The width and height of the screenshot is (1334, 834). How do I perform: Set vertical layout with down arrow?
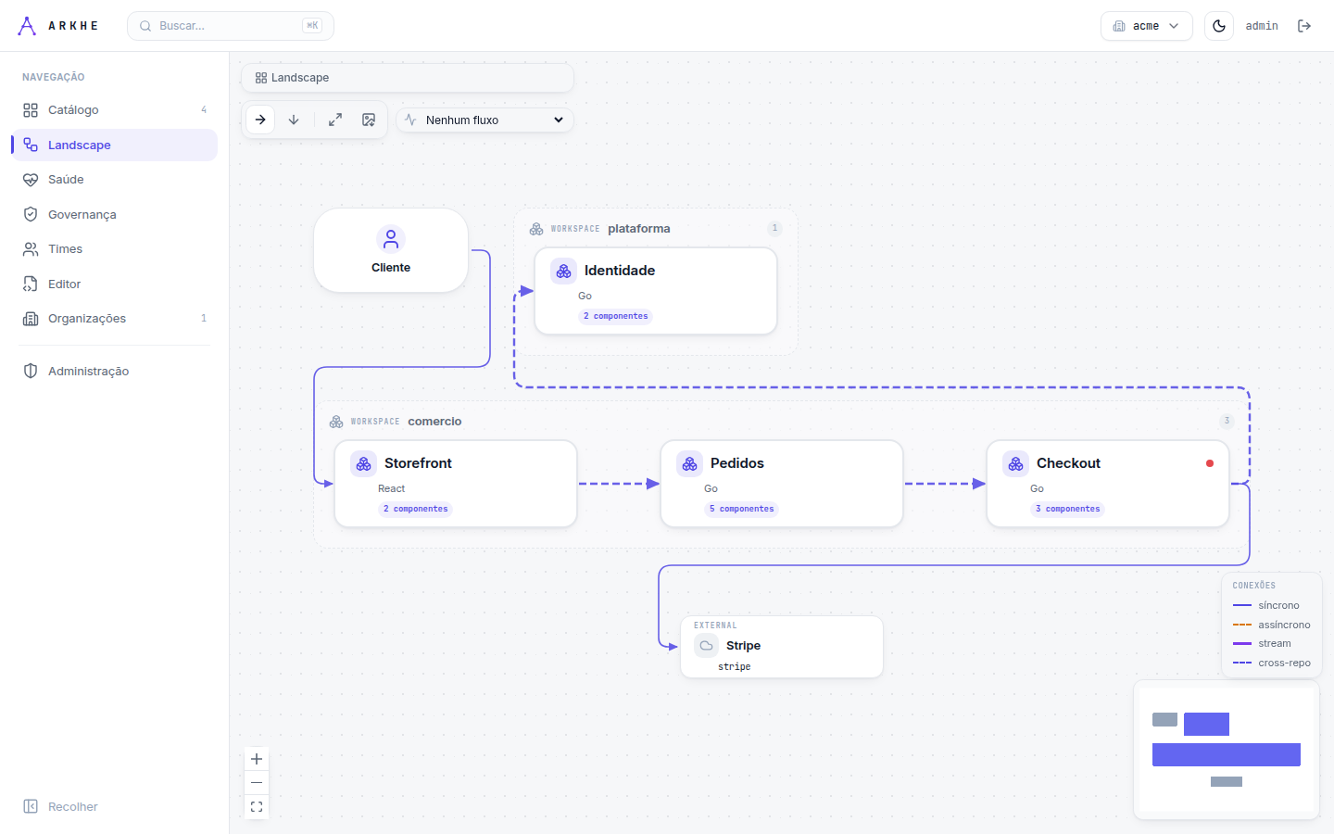click(294, 120)
